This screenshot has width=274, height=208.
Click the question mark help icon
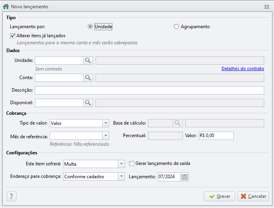pos(11,197)
